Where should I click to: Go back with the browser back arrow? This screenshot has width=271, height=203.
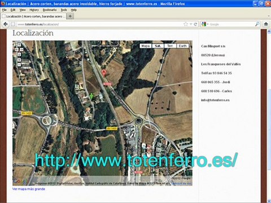click(6, 24)
